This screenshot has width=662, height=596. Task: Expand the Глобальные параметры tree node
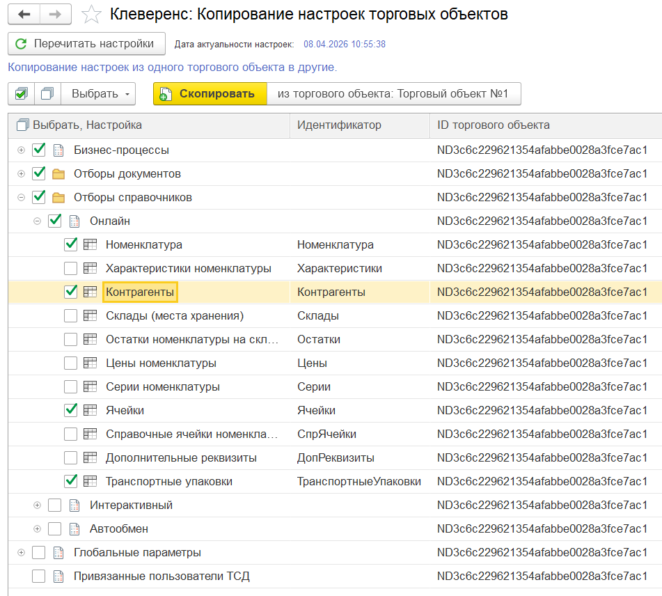(21, 553)
